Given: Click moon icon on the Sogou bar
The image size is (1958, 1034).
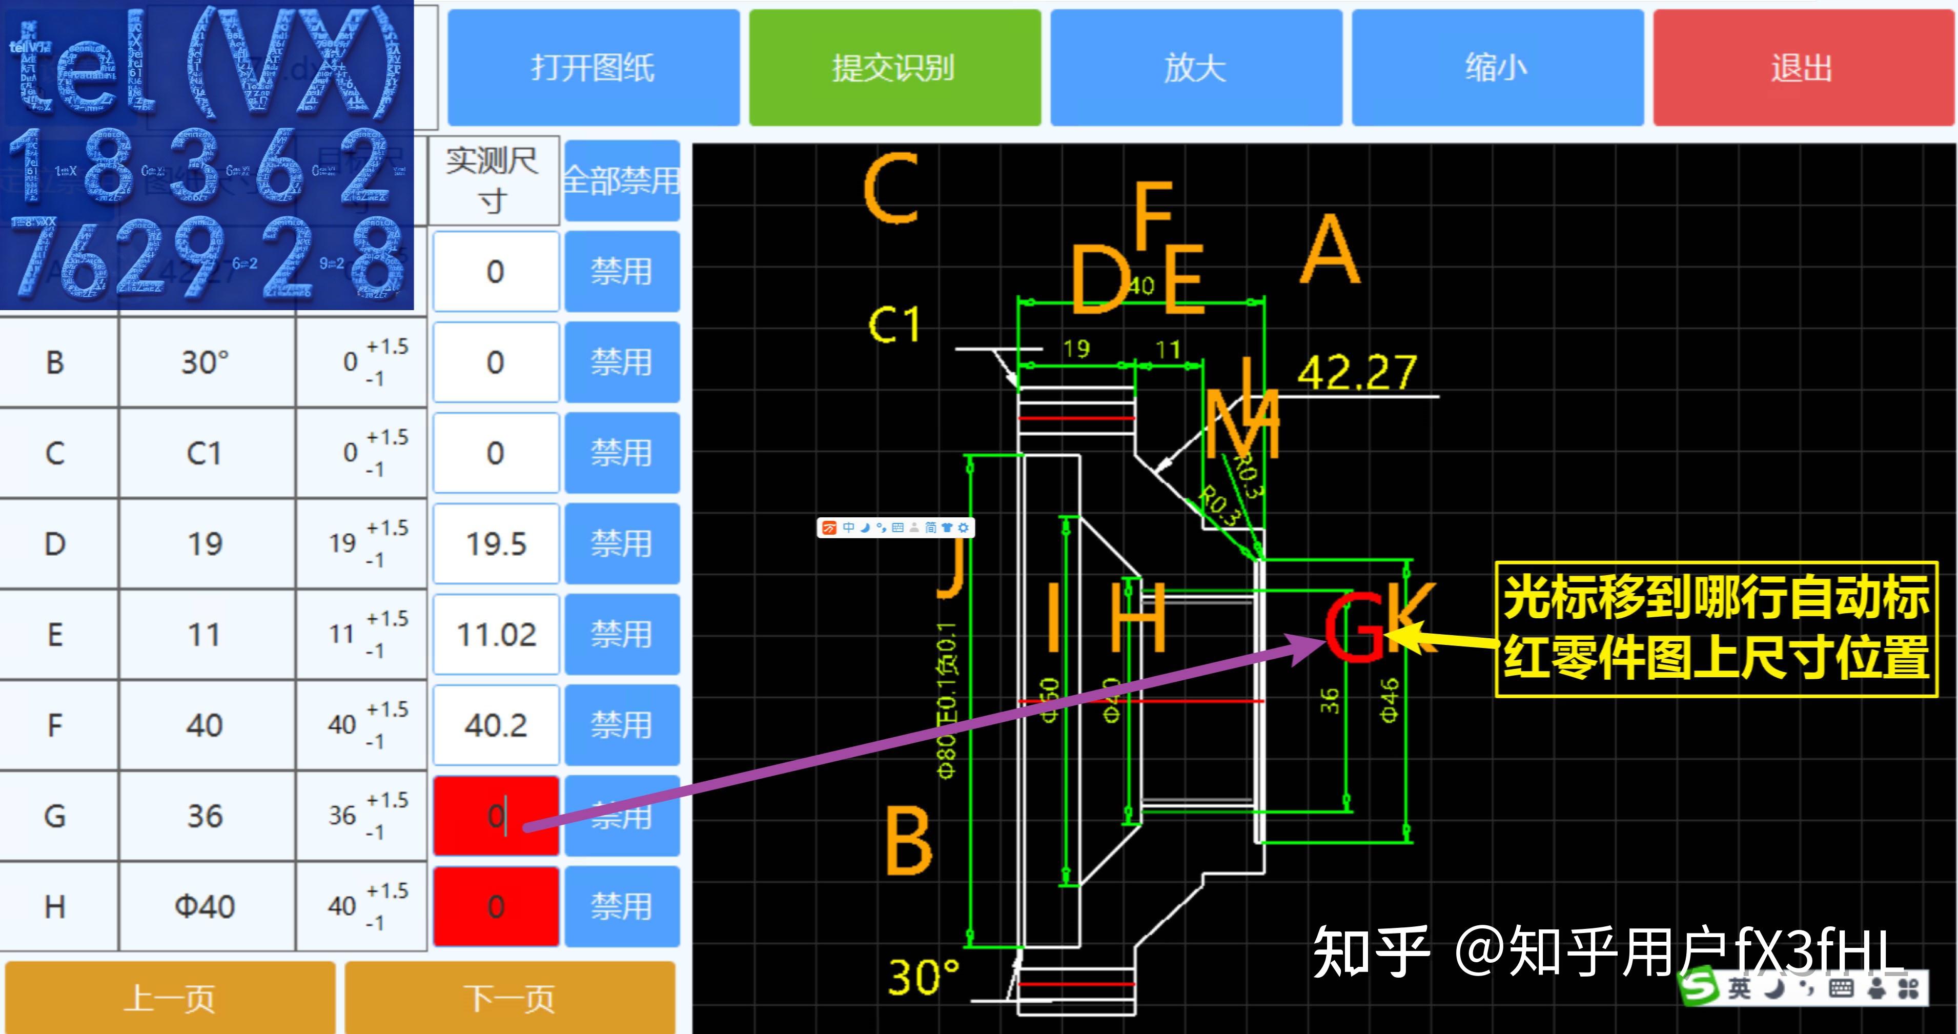Looking at the screenshot, I should 1775,988.
